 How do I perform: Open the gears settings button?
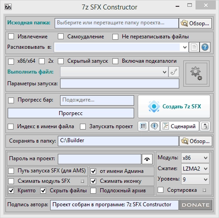tap(196, 74)
